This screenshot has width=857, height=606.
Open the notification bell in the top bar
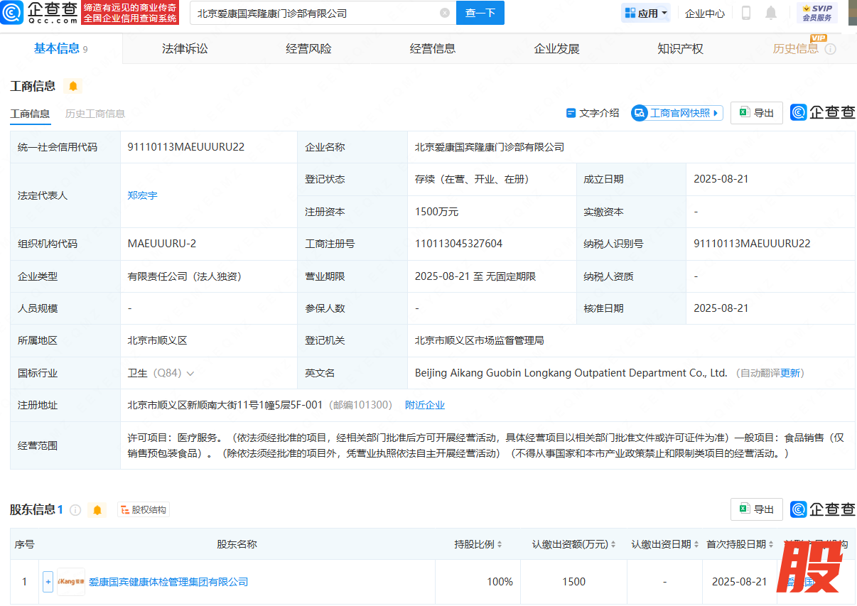[771, 13]
